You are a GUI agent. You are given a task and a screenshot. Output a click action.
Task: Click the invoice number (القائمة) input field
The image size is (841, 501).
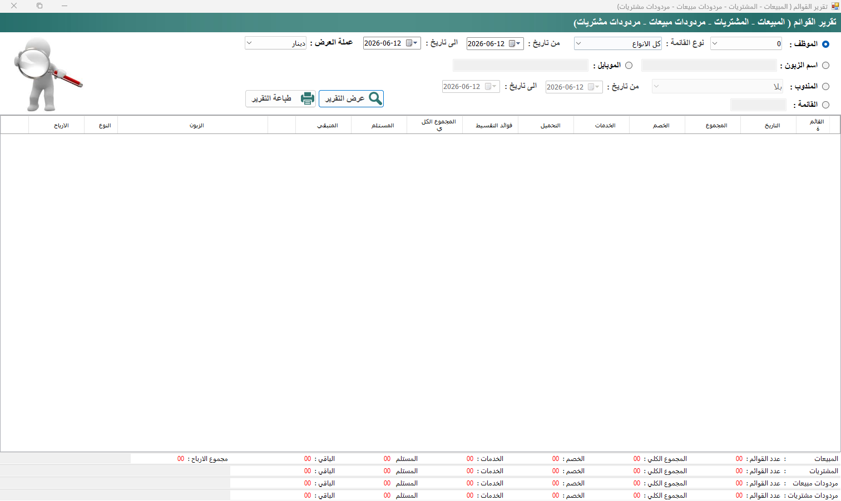758,105
